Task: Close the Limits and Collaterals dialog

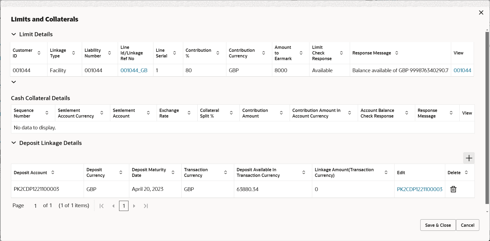Action: pyautogui.click(x=481, y=13)
